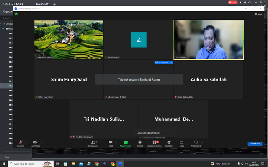
Task: Select the Default group node in device tree
Action: pyautogui.click(x=8, y=24)
